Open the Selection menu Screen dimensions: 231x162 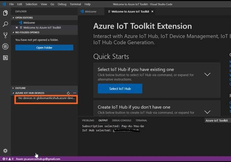point(31,4)
